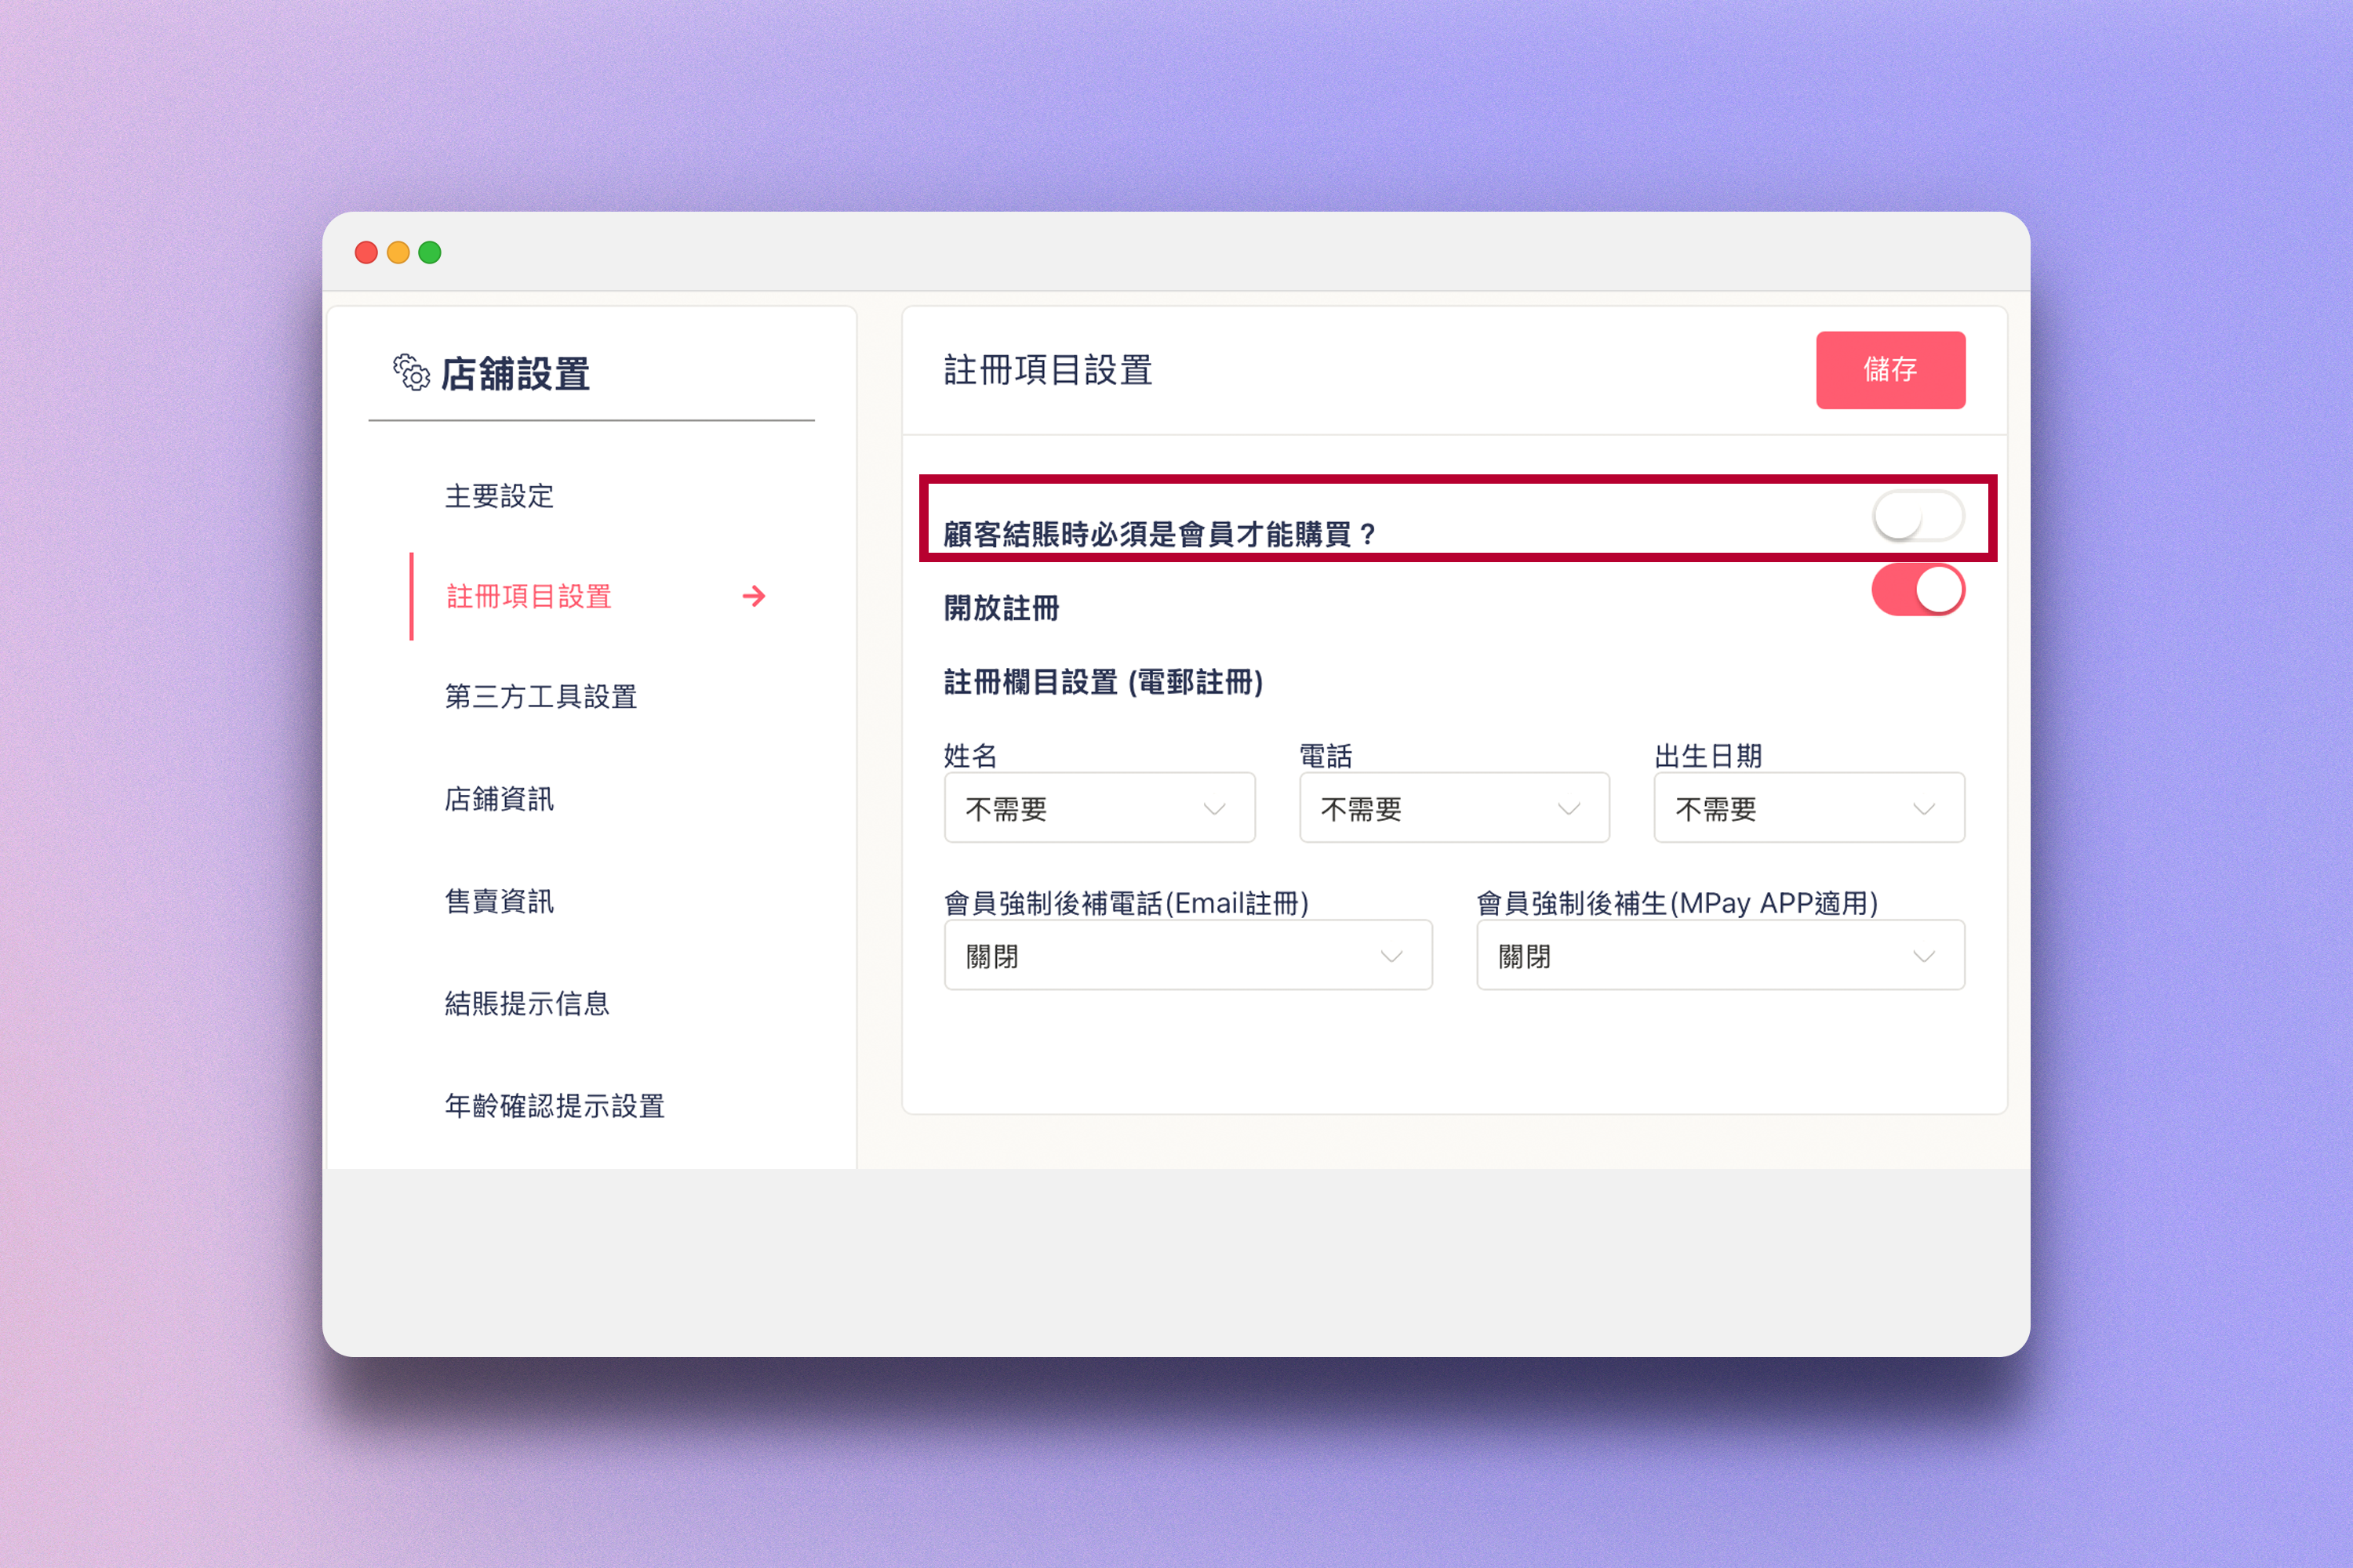Click the green maximize window dot

coord(430,253)
